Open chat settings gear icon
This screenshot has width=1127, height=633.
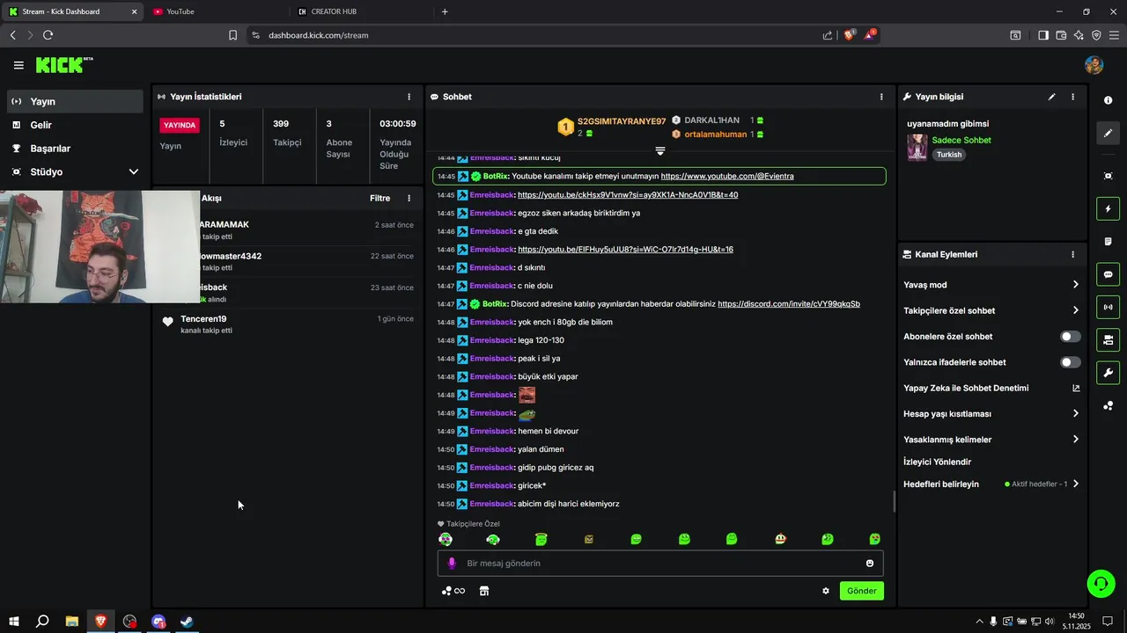pos(826,591)
